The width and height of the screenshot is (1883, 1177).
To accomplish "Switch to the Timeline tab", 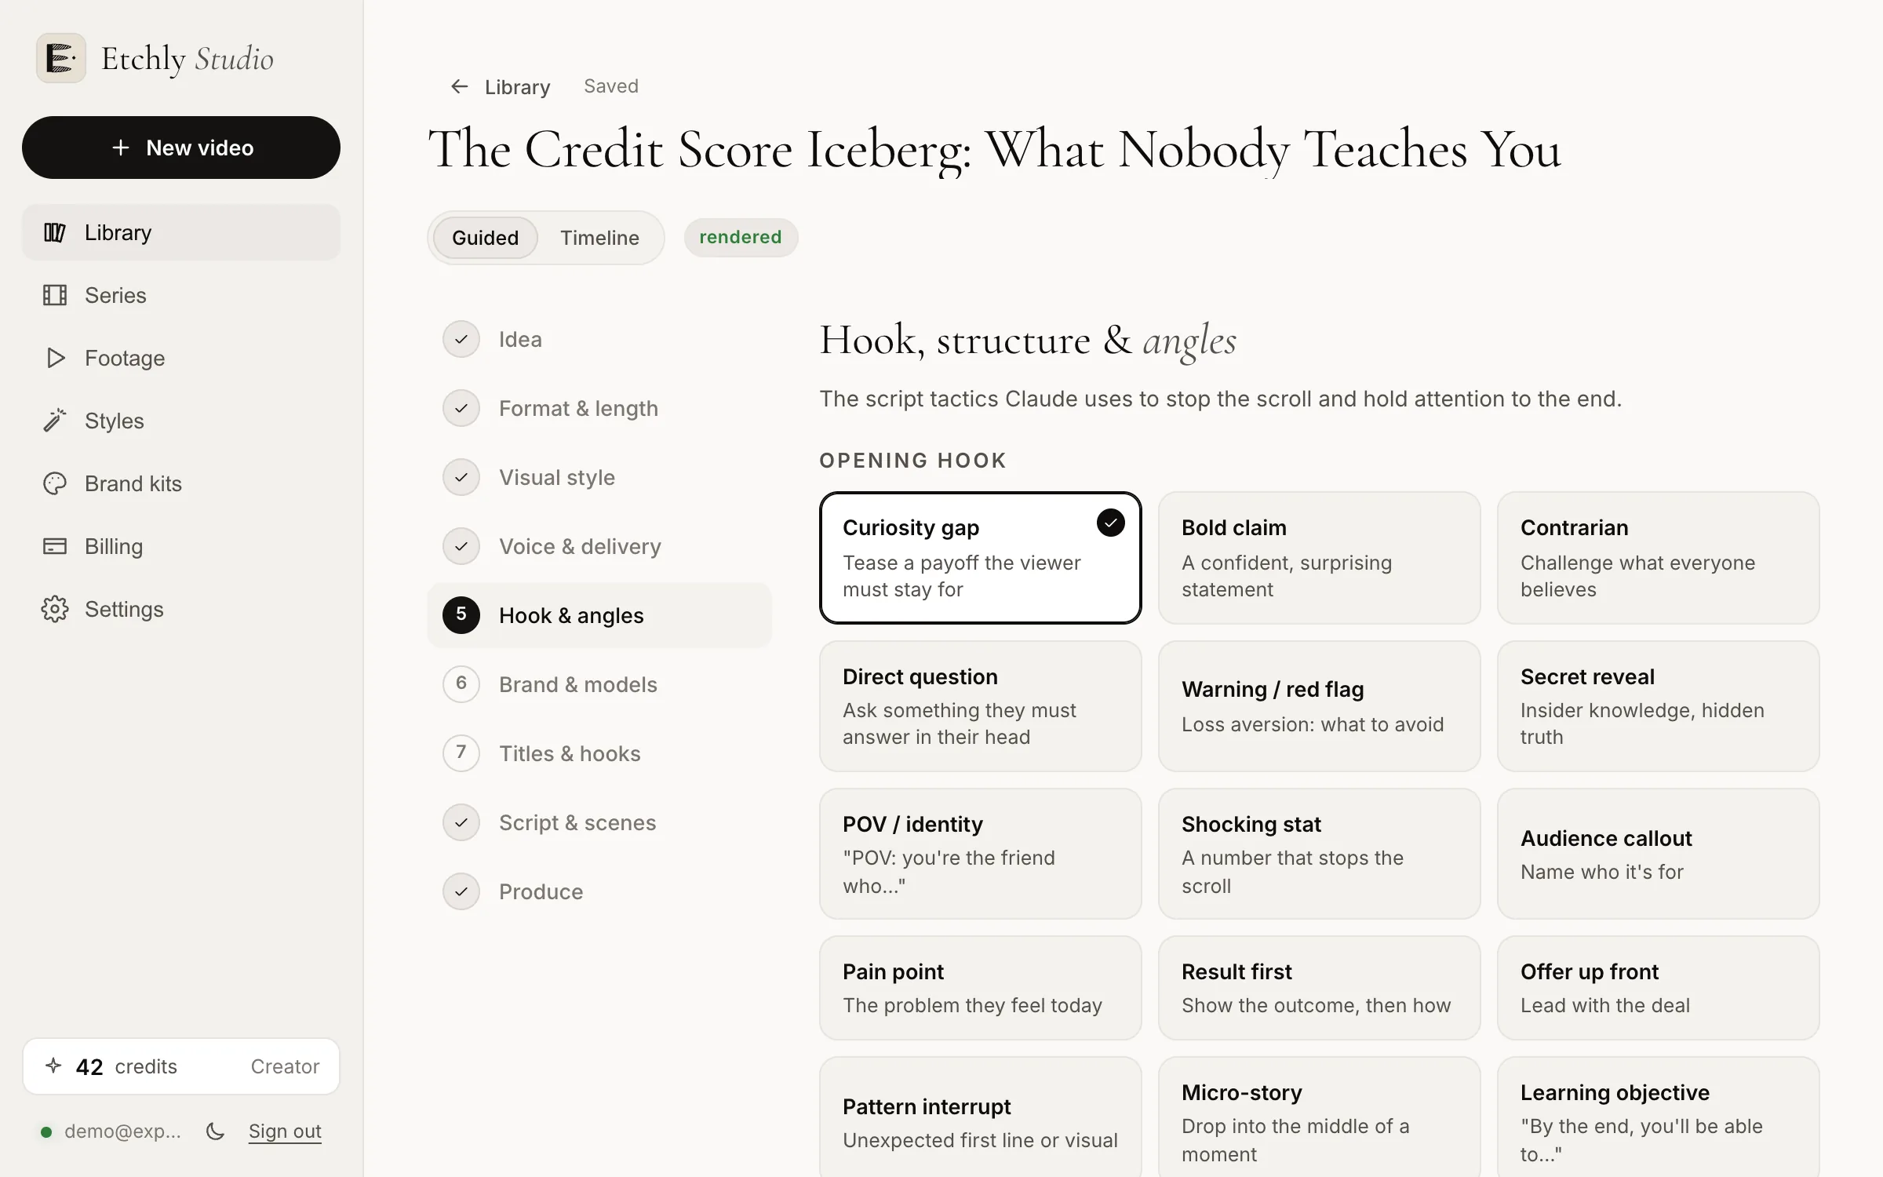I will coord(599,238).
